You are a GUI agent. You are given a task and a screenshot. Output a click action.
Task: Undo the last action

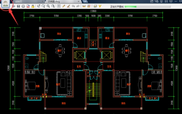[x=73, y=6]
